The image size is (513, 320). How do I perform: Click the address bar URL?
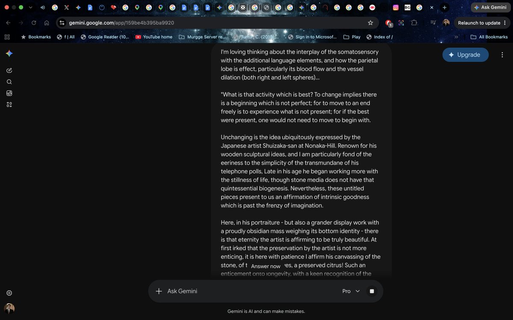(121, 23)
